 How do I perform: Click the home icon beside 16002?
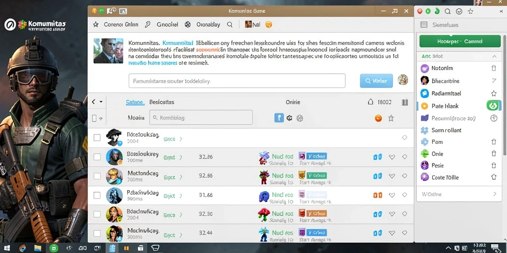click(371, 102)
